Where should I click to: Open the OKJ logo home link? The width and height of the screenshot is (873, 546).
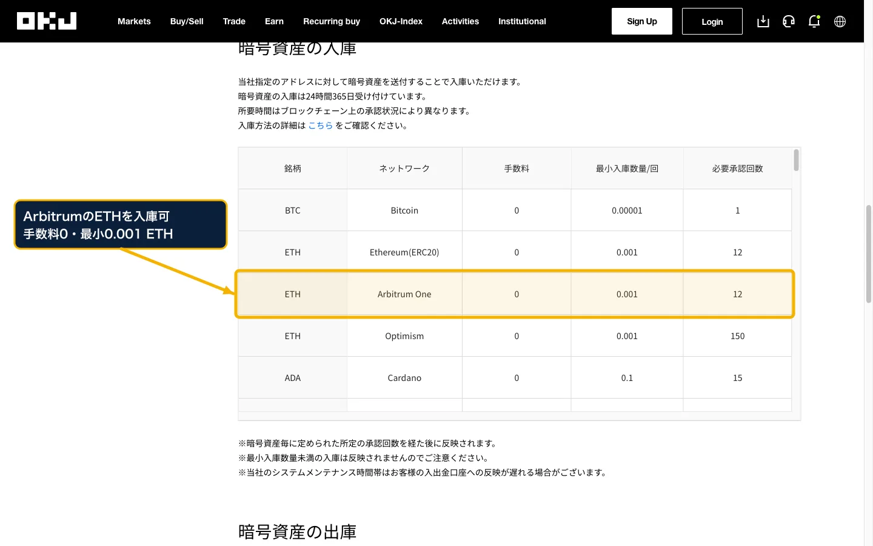click(47, 21)
